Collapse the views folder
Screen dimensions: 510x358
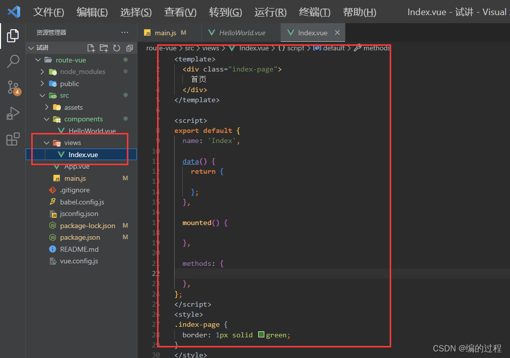point(46,142)
